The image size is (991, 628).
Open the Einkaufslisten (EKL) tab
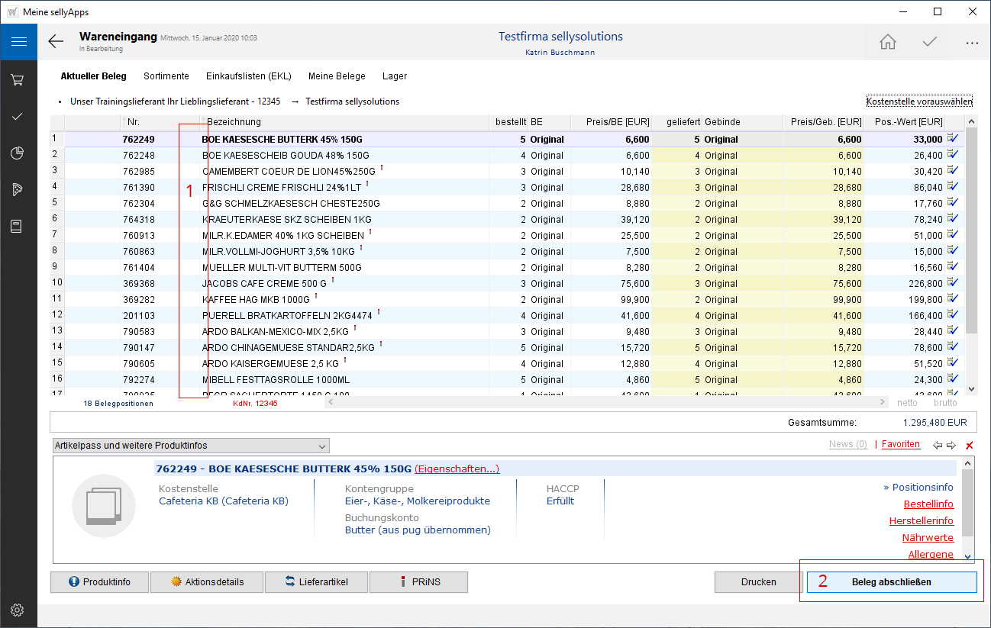248,76
